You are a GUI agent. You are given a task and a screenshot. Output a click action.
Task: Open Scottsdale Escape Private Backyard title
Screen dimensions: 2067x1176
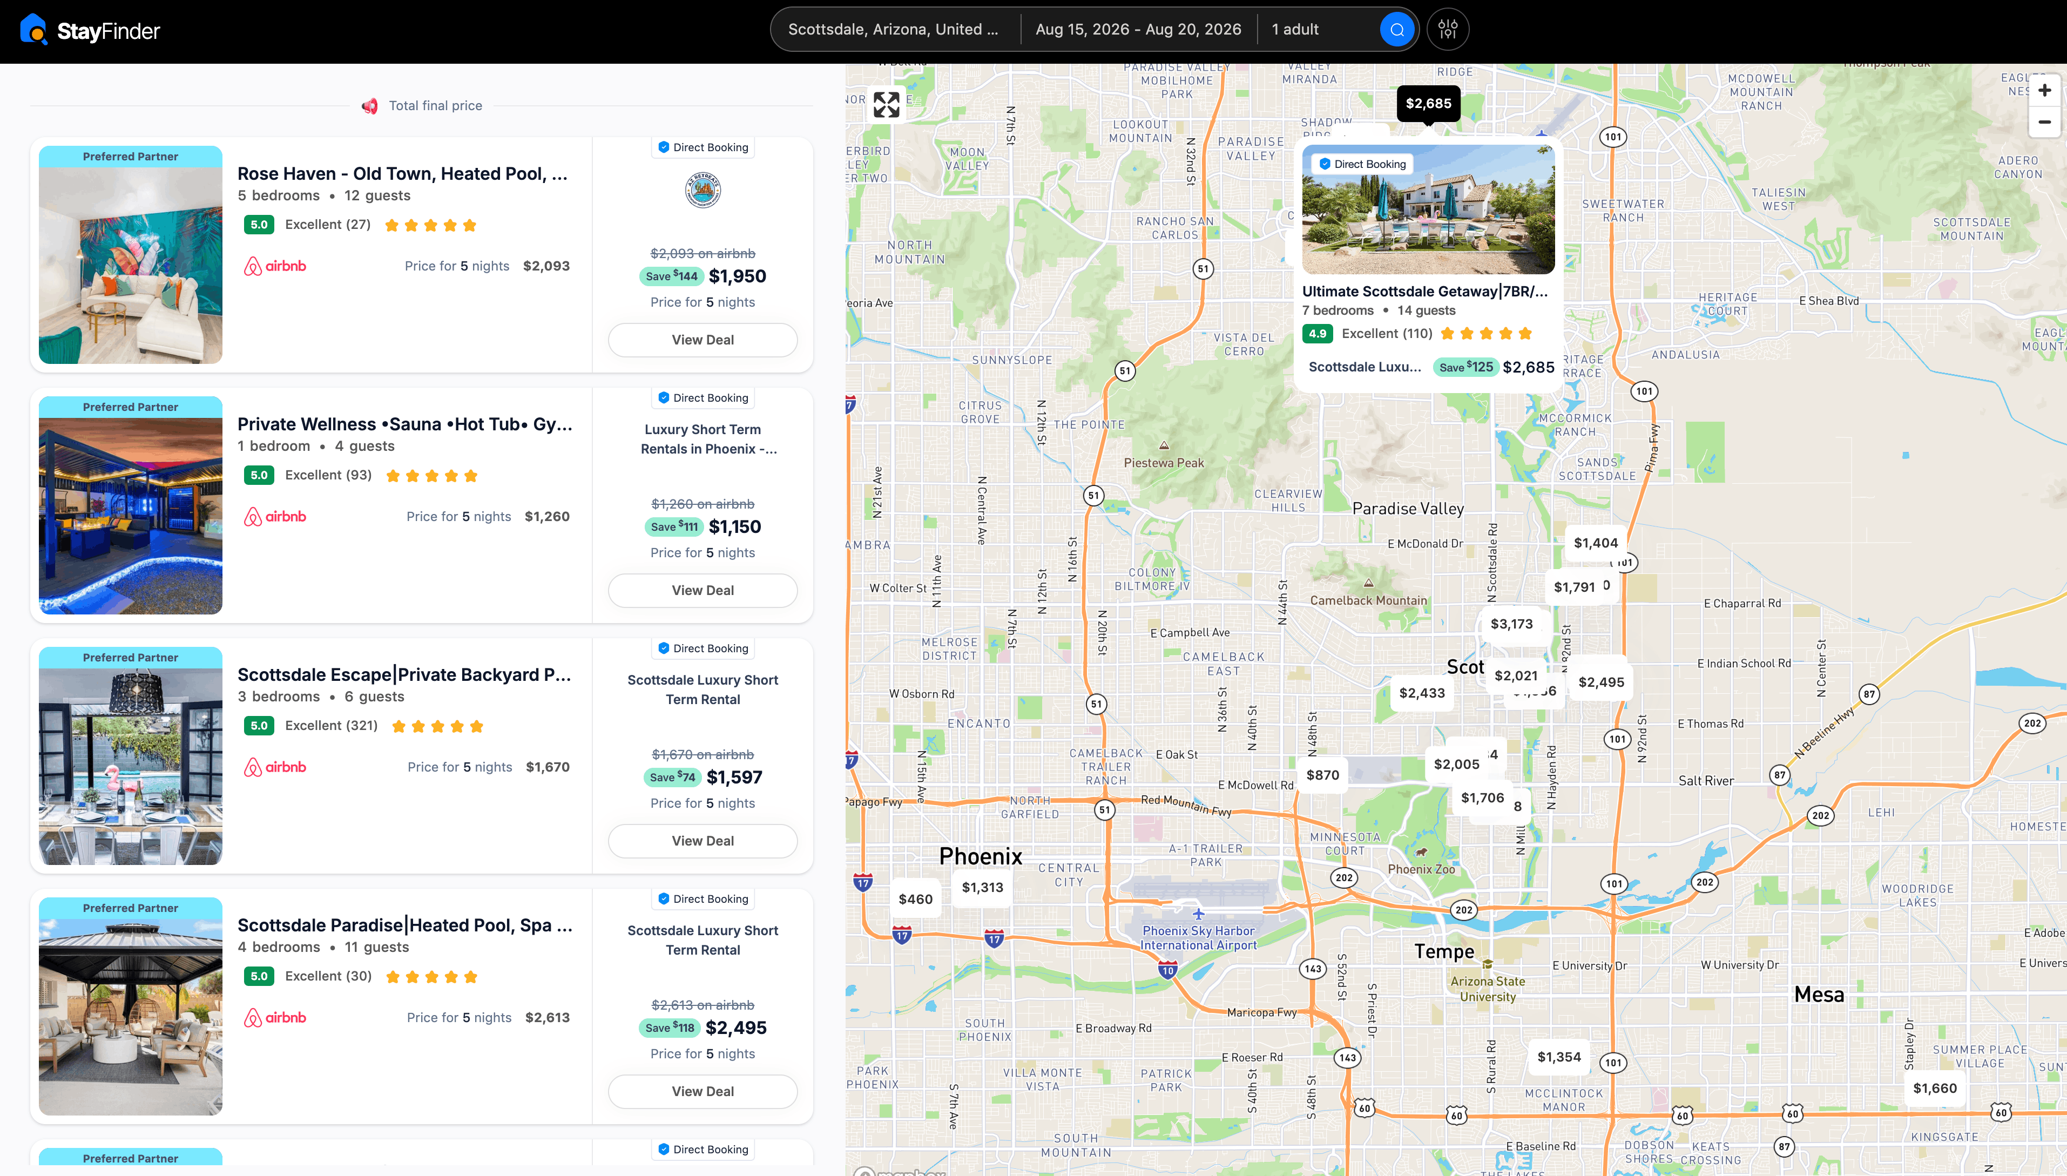point(404,674)
